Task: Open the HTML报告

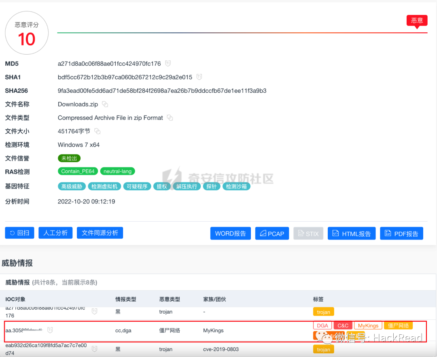Action: tap(352, 233)
